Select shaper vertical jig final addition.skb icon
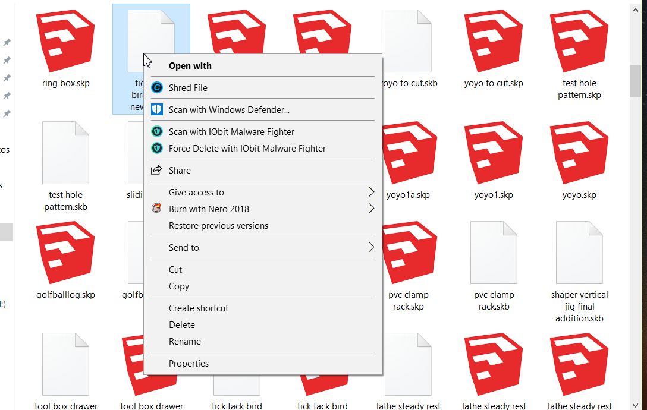This screenshot has height=410, width=647. point(579,253)
